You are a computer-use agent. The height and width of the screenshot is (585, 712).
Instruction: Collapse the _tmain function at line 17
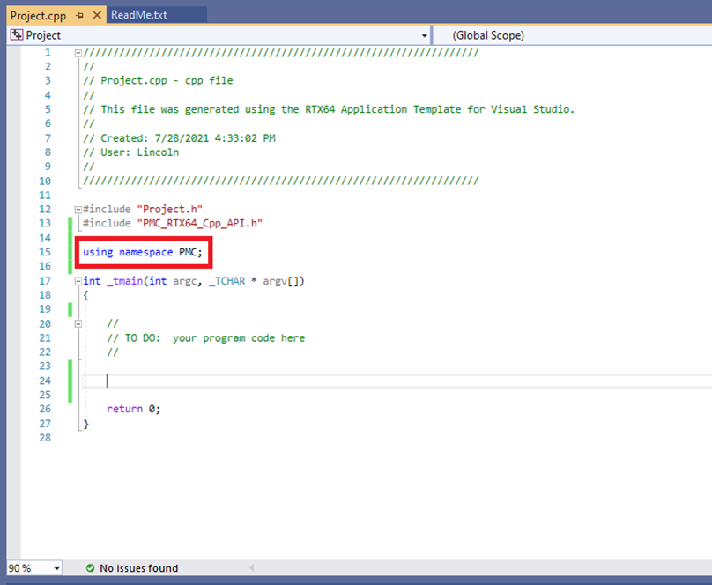coord(78,281)
